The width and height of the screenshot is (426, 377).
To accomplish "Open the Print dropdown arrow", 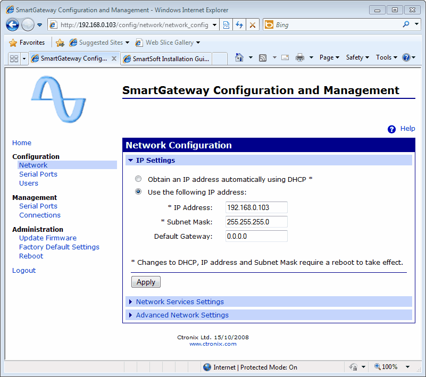I will [311, 57].
